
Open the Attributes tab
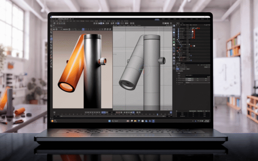point(178,63)
